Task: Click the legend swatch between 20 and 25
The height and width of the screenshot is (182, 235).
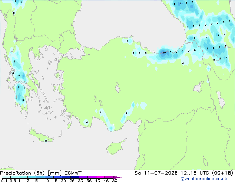Action: point(66,177)
